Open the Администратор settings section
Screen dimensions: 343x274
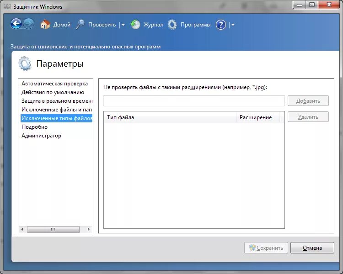pyautogui.click(x=56, y=136)
